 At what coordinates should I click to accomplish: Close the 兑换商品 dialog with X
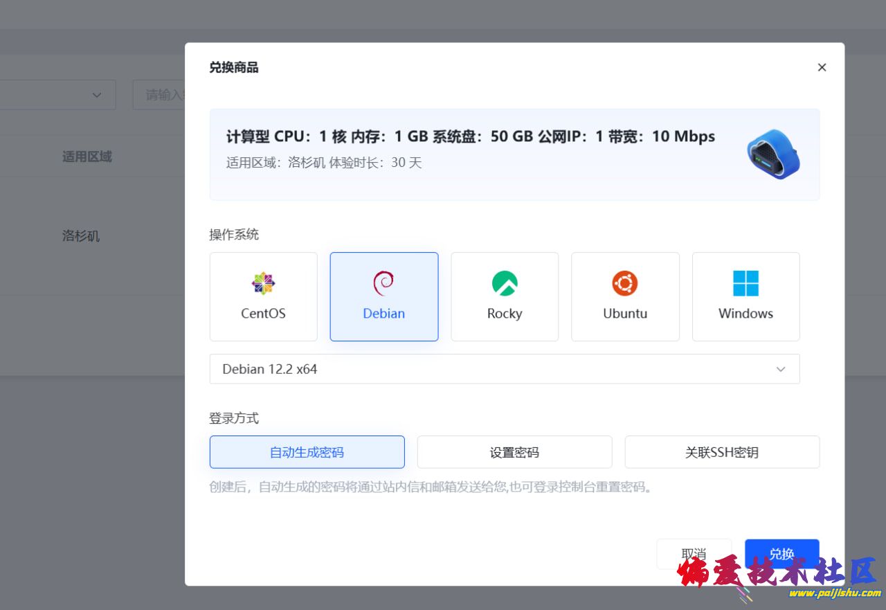coord(822,67)
